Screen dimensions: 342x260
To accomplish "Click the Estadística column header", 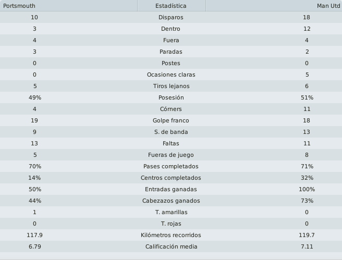I will point(172,6).
